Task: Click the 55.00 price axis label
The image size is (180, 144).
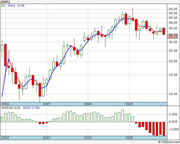Action: point(173,13)
